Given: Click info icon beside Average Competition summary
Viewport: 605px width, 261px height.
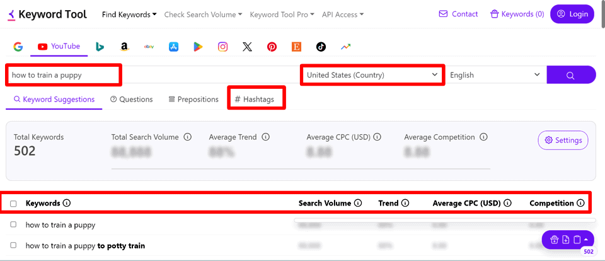Looking at the screenshot, I should point(483,137).
